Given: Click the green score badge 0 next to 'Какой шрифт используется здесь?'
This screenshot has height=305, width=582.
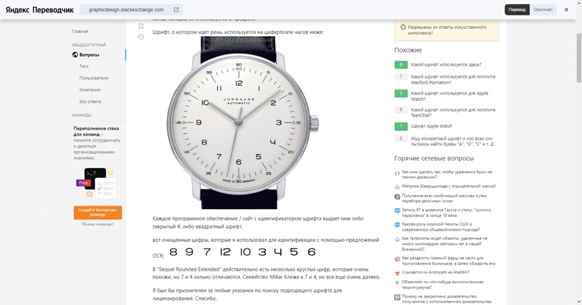Looking at the screenshot, I should [x=401, y=65].
